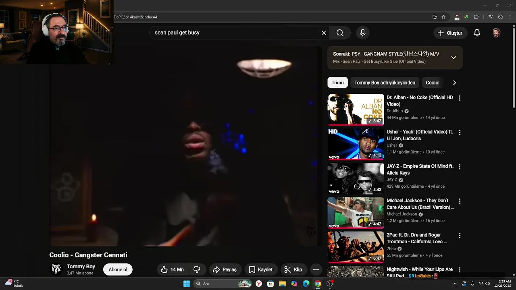Screen dimensions: 516x290
Task: Click the Coolio video player area
Action: 186,146
